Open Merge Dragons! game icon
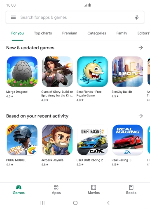This screenshot has width=150, height=209. pos(22,71)
